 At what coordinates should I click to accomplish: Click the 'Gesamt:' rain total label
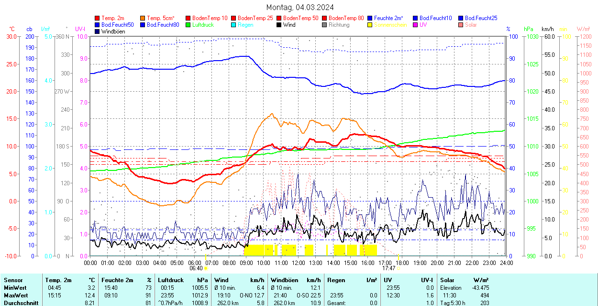pyautogui.click(x=337, y=303)
